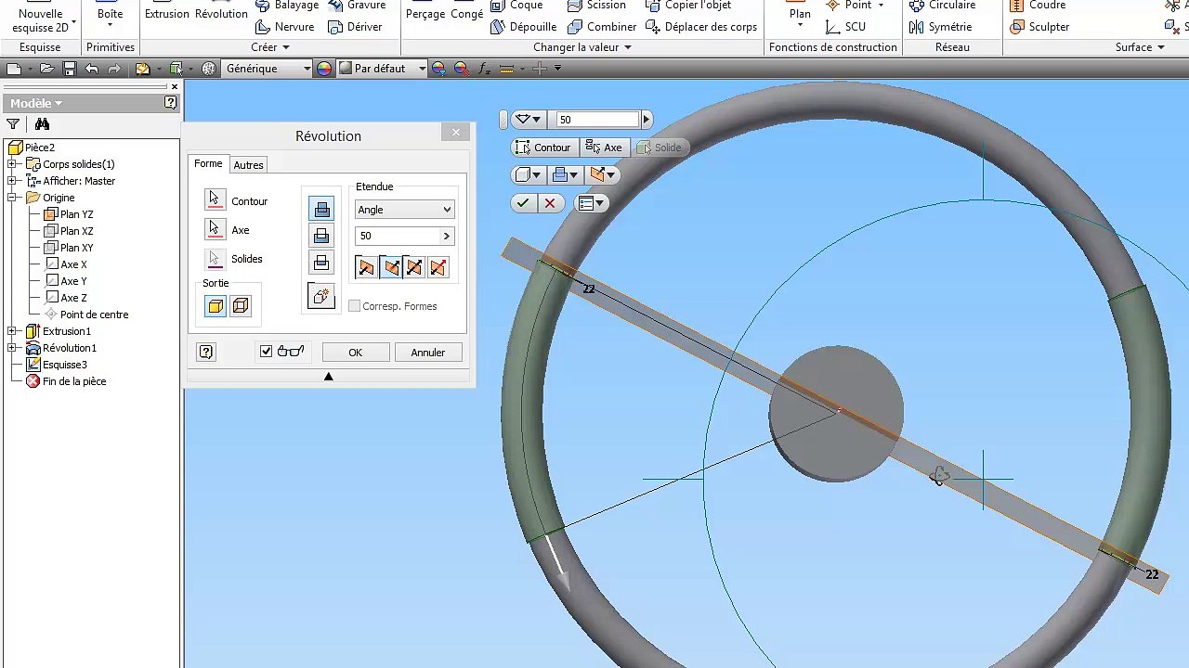
Task: Set Sortie output to surface
Action: pos(241,306)
